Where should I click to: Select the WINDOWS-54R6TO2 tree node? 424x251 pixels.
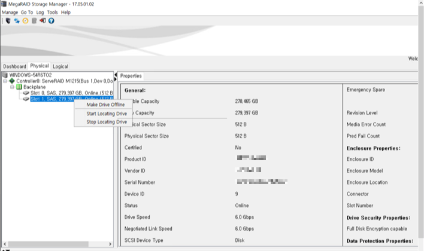pyautogui.click(x=31, y=75)
